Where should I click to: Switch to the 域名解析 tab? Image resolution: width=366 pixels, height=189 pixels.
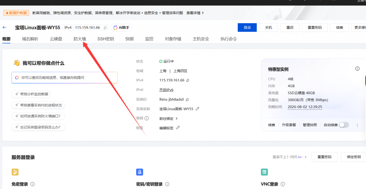click(x=30, y=39)
